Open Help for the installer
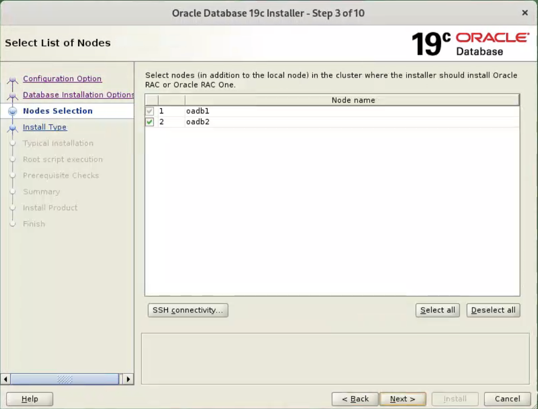The width and height of the screenshot is (538, 409). click(x=29, y=399)
